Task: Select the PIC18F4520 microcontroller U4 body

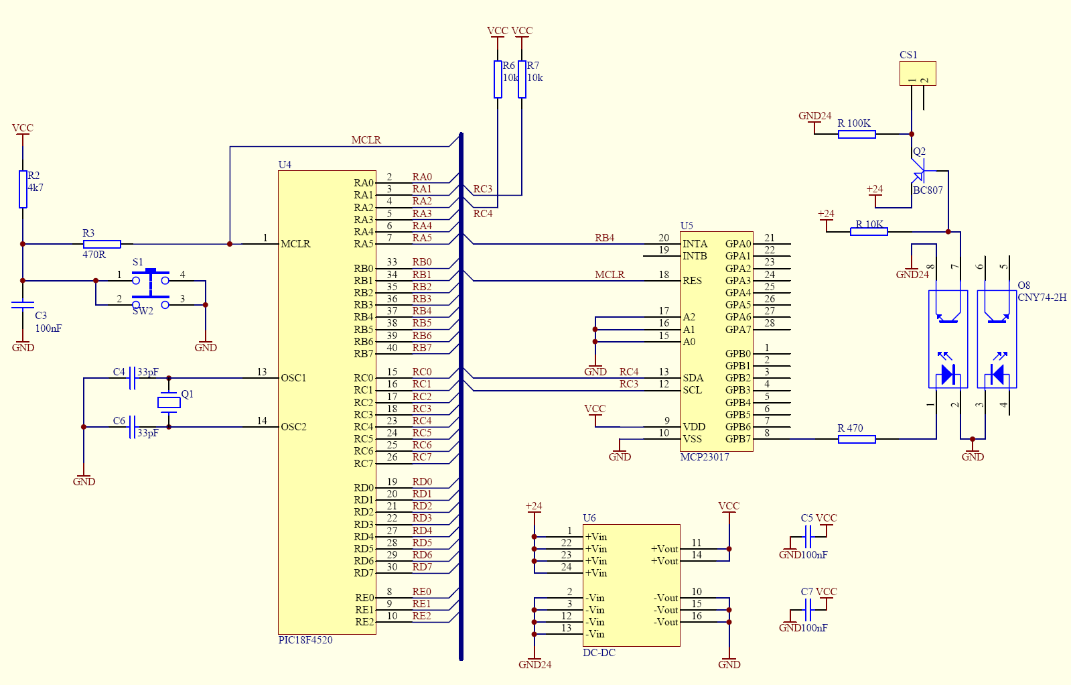Action: pyautogui.click(x=327, y=402)
